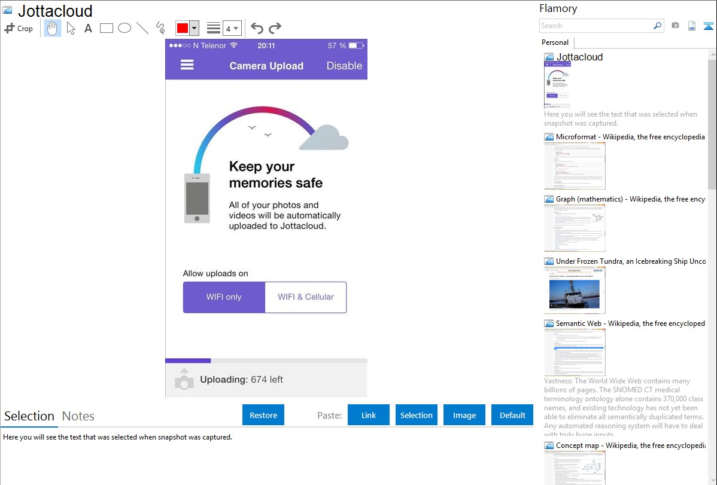Activate the hand pan tool
This screenshot has height=485, width=717.
(x=53, y=28)
